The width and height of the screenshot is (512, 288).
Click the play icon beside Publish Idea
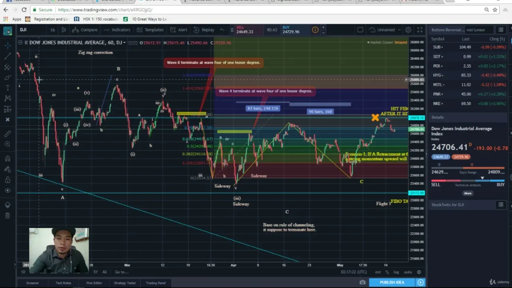420,282
